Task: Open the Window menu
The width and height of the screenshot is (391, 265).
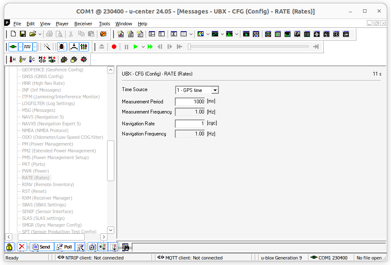Action: tap(124, 24)
